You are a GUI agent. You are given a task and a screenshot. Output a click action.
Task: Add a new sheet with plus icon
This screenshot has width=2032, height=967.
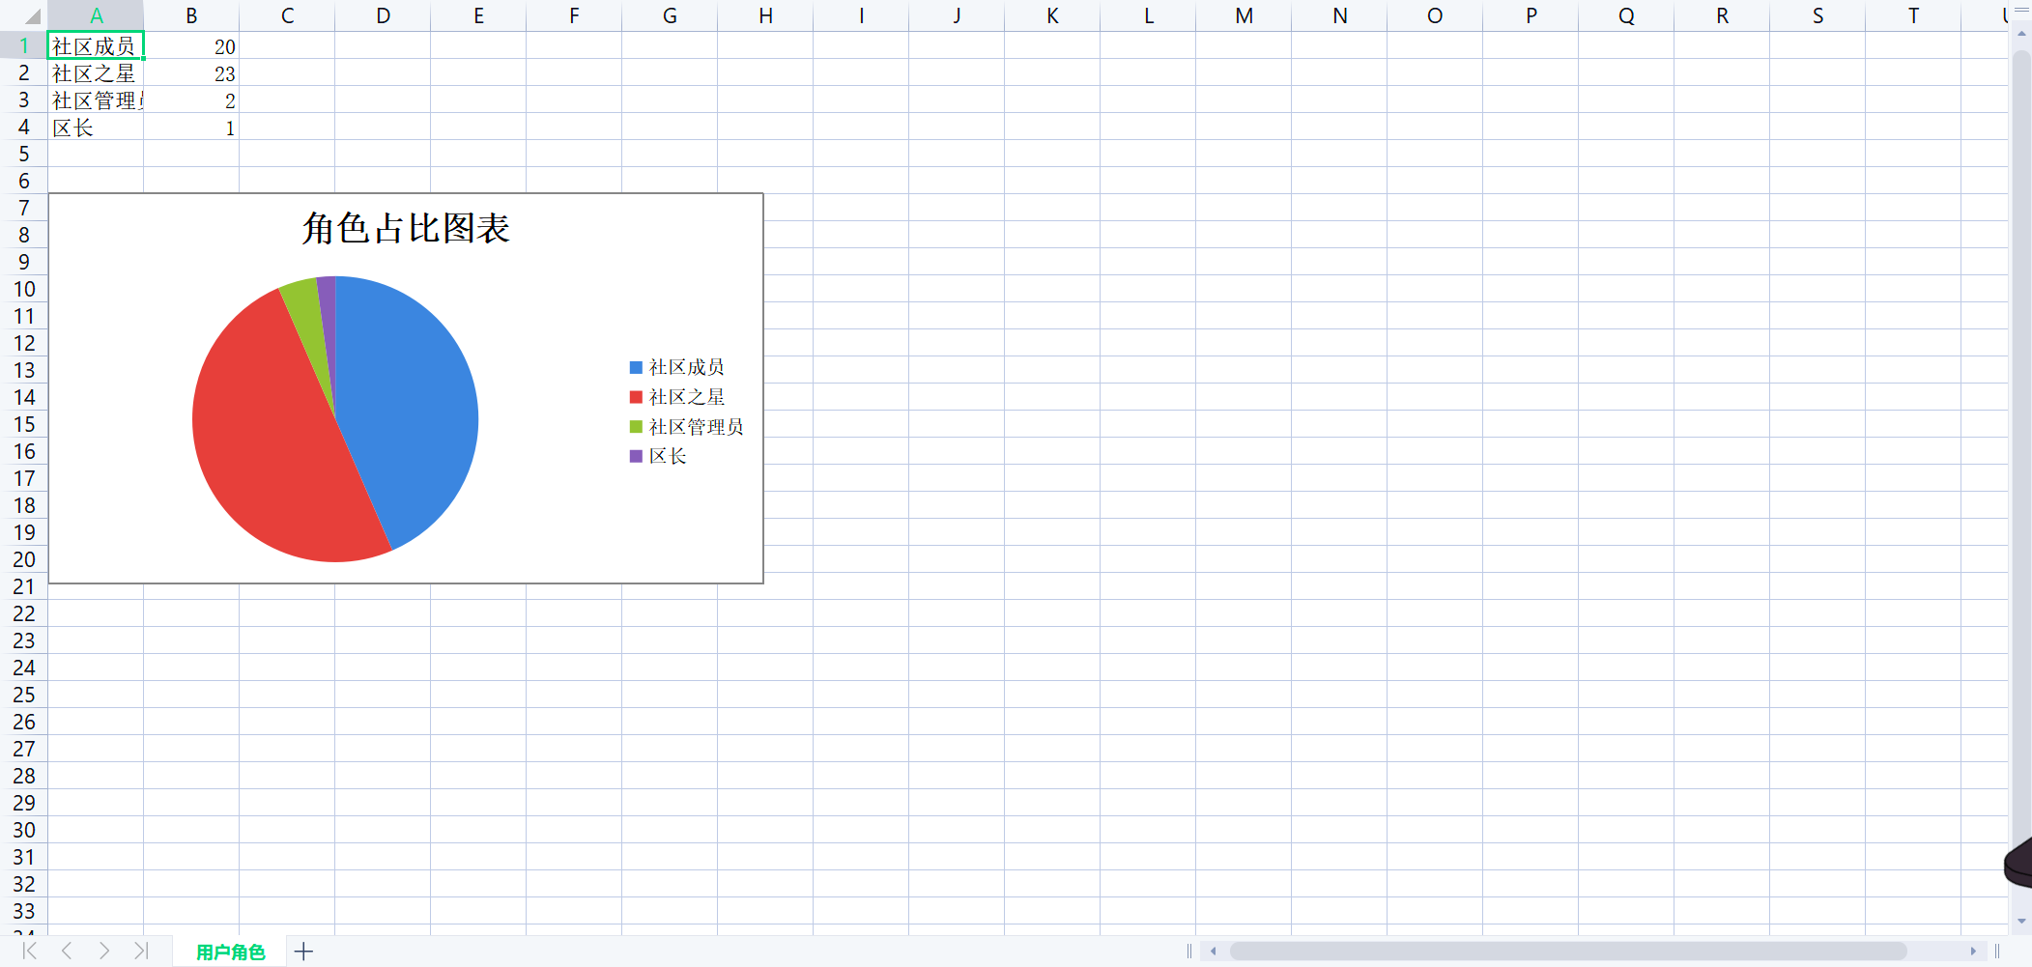coord(303,952)
